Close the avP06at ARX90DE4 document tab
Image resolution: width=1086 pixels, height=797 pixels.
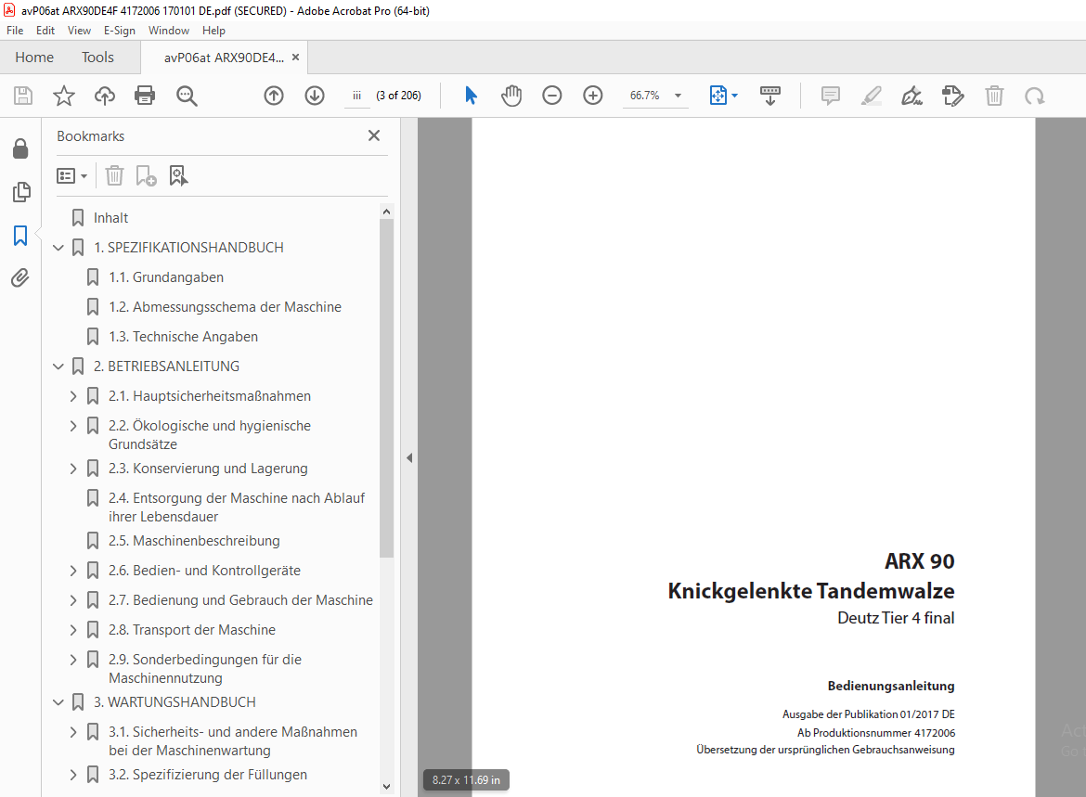(296, 58)
